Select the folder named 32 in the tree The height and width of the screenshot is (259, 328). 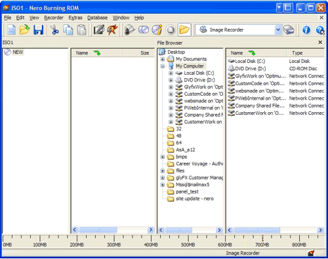(x=178, y=129)
